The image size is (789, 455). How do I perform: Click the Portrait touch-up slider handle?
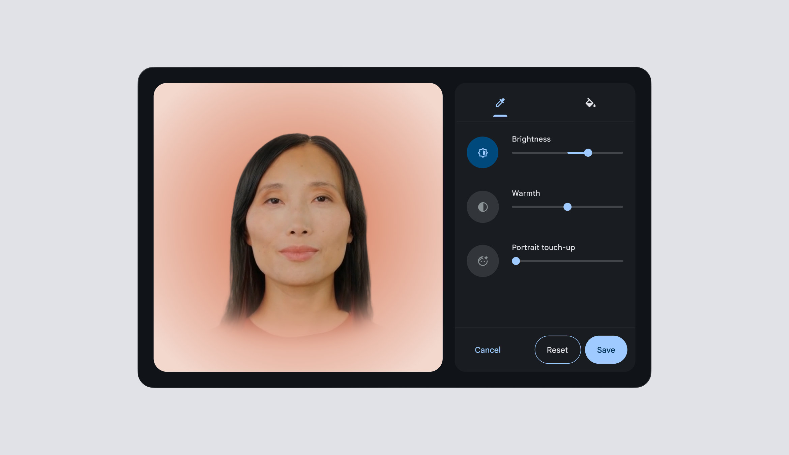pyautogui.click(x=516, y=261)
